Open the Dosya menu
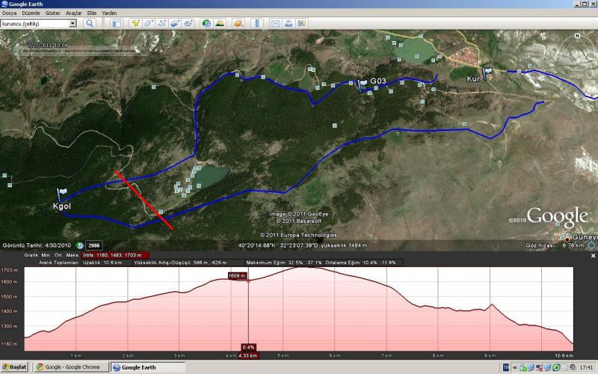 tap(9, 13)
